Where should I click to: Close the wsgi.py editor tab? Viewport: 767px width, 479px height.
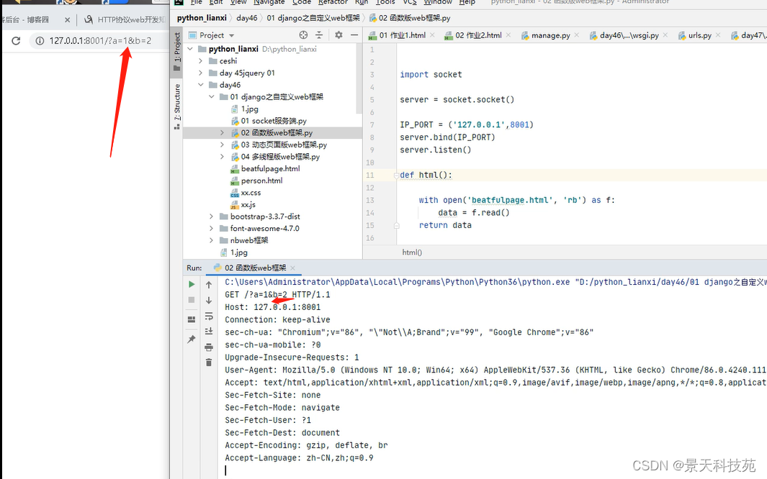pos(665,35)
